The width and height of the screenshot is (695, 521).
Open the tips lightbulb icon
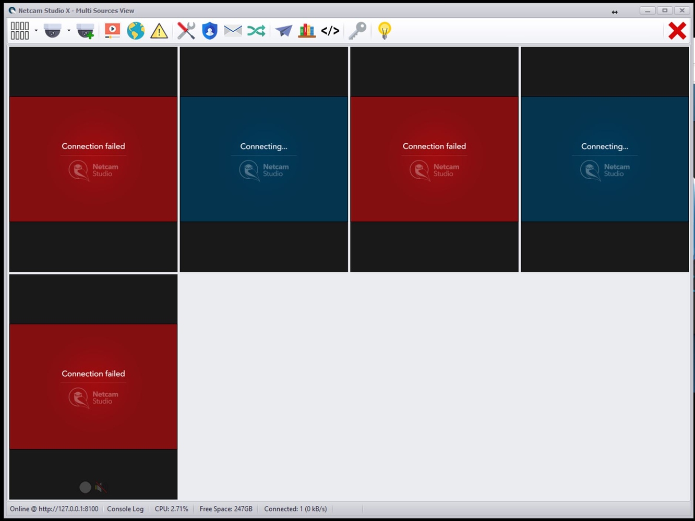click(x=385, y=31)
